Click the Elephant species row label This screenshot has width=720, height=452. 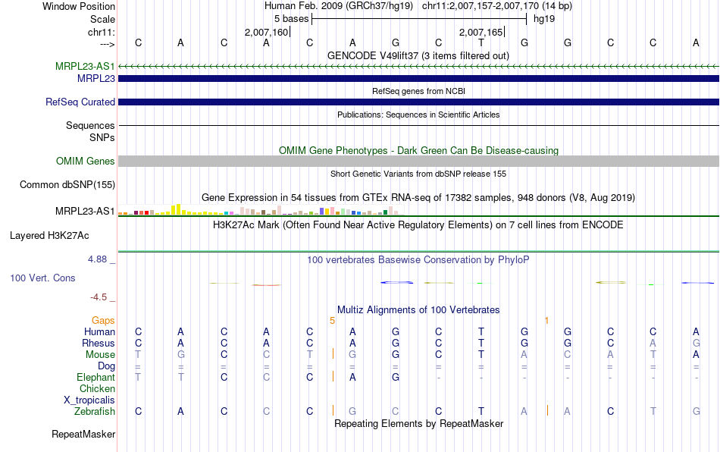pos(95,377)
